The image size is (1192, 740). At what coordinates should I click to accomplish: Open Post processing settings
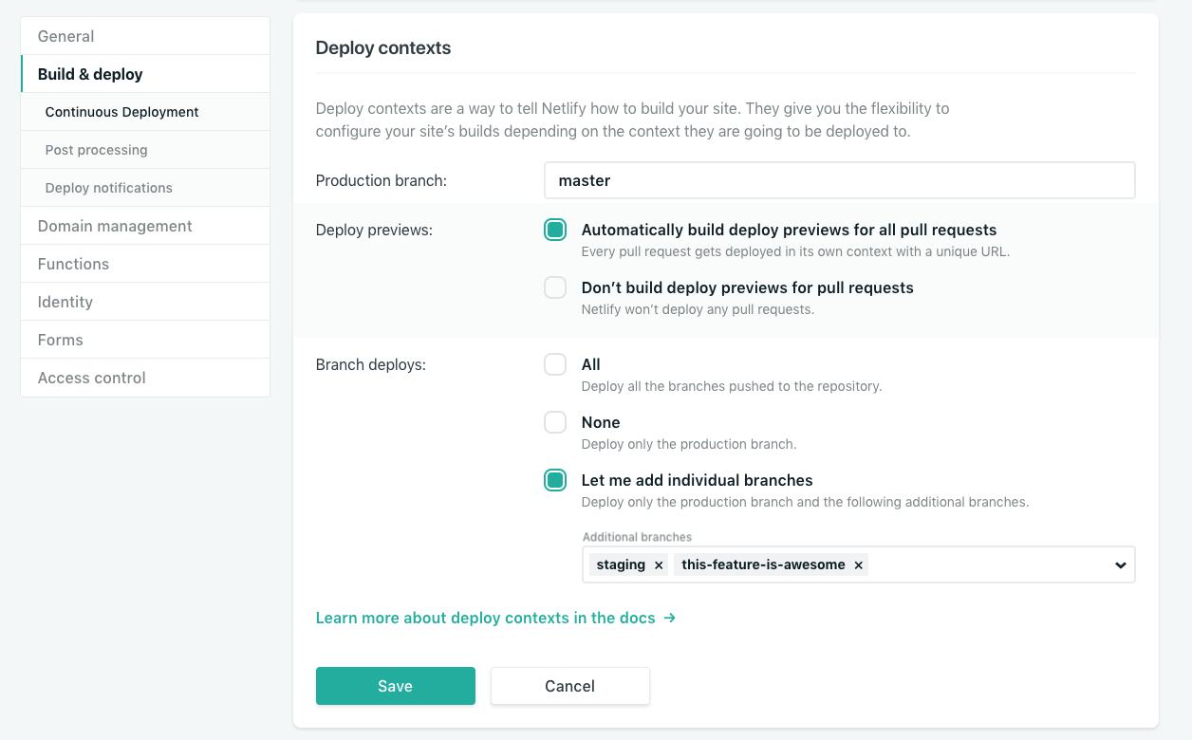pos(96,150)
